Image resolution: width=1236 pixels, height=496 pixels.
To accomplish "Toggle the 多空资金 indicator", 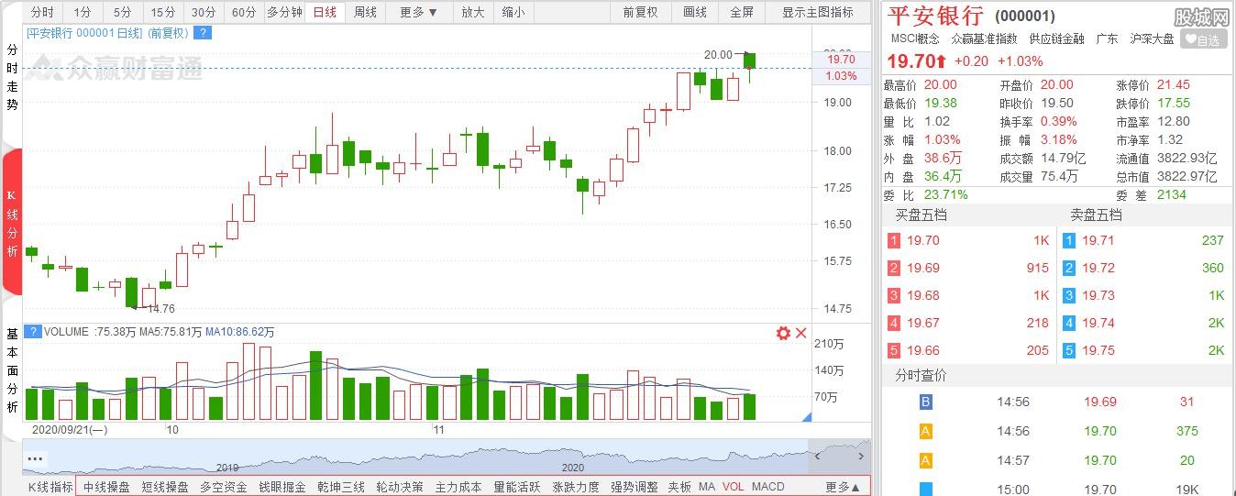I will 224,487.
